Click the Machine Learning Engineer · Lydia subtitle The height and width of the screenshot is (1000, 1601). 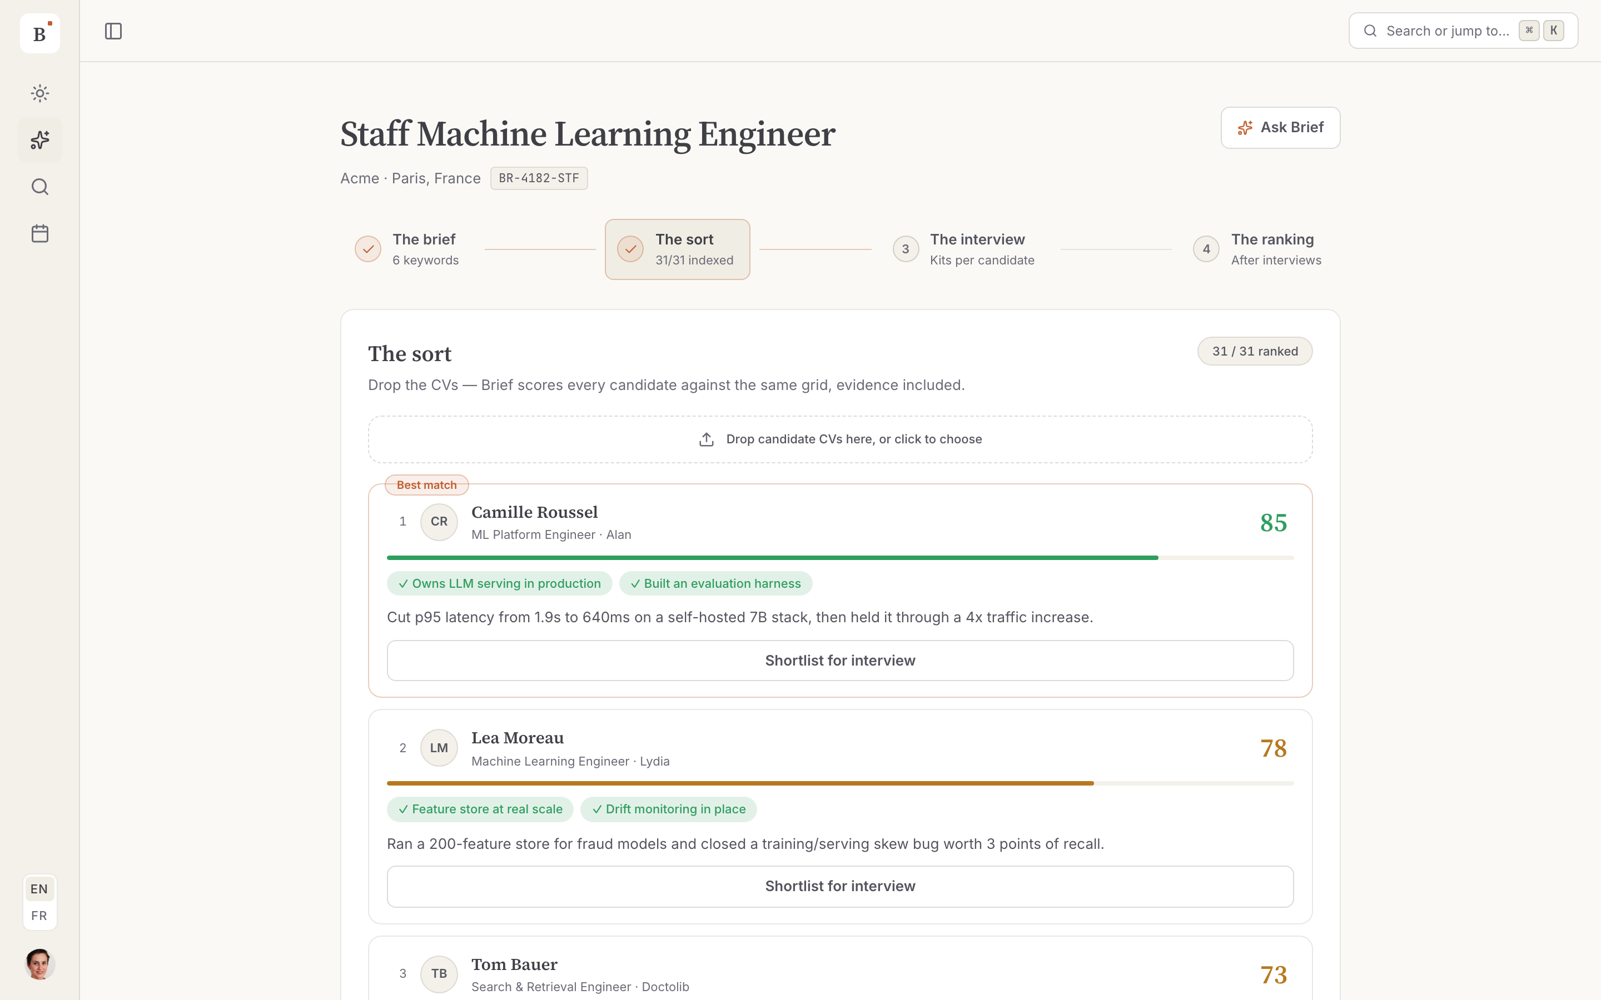[570, 761]
